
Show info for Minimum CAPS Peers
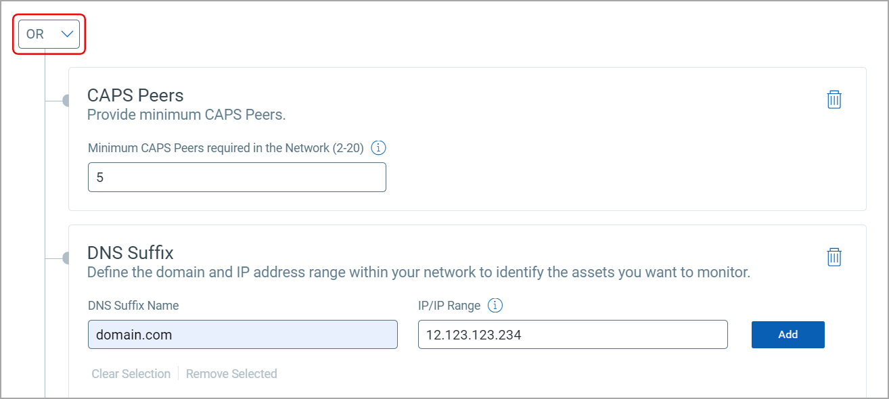(379, 147)
